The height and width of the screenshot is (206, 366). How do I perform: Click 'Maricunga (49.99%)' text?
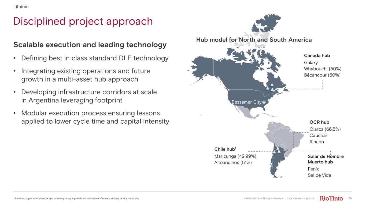pos(235,156)
